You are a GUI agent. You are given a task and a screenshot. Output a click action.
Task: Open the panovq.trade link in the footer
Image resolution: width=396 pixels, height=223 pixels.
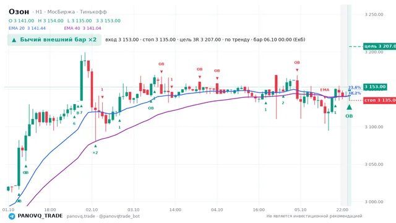click(x=81, y=216)
